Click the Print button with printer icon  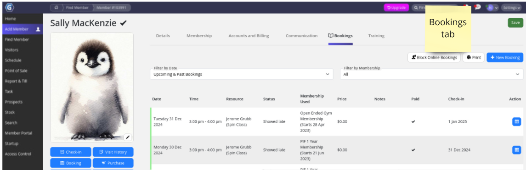pos(474,58)
